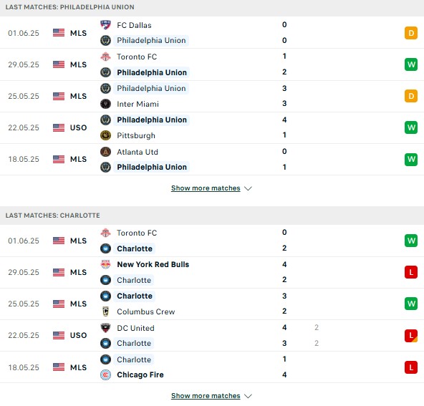
Task: Expand more Charlotte matches
Action: tap(206, 396)
